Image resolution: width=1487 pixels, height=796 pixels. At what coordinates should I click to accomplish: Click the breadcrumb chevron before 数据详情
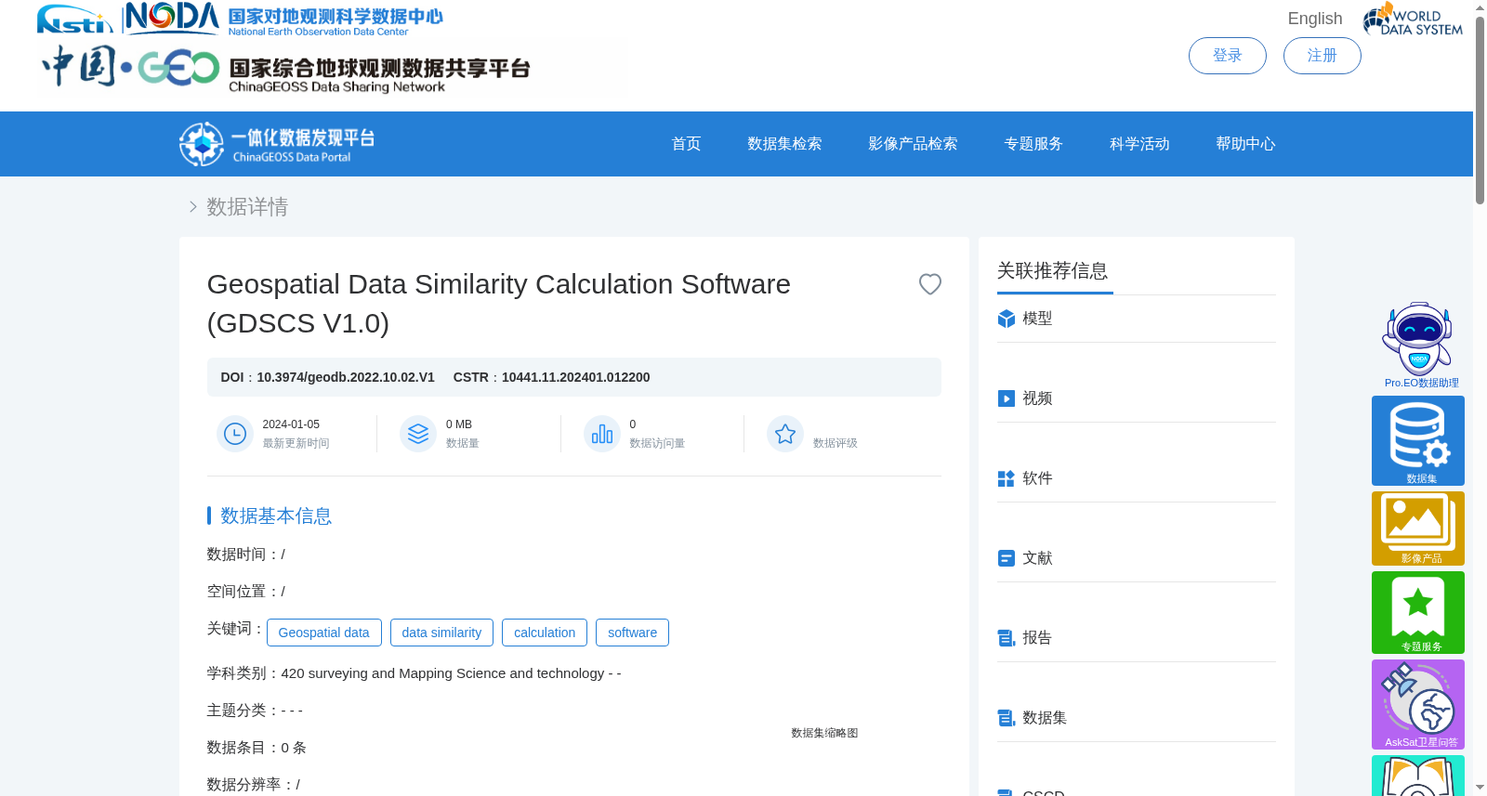193,207
